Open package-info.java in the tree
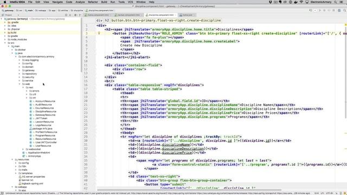 tap(42, 128)
